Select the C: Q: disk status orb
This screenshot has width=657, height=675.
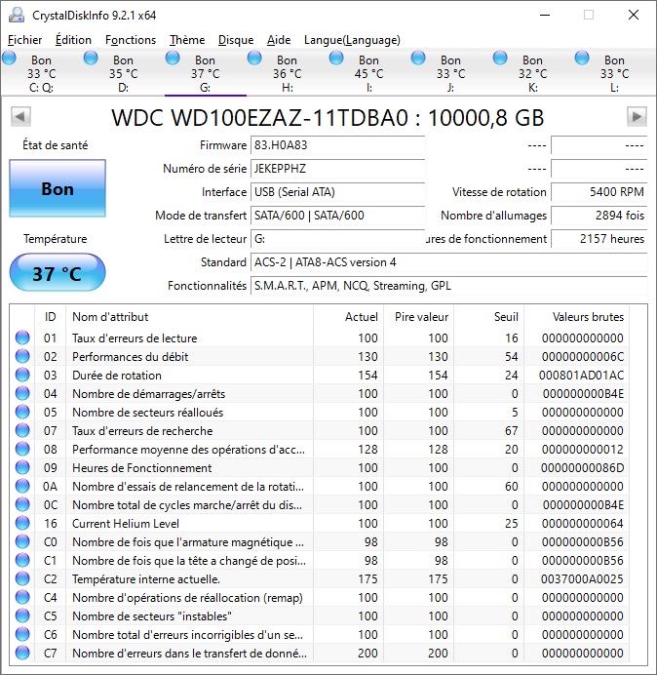click(x=9, y=58)
